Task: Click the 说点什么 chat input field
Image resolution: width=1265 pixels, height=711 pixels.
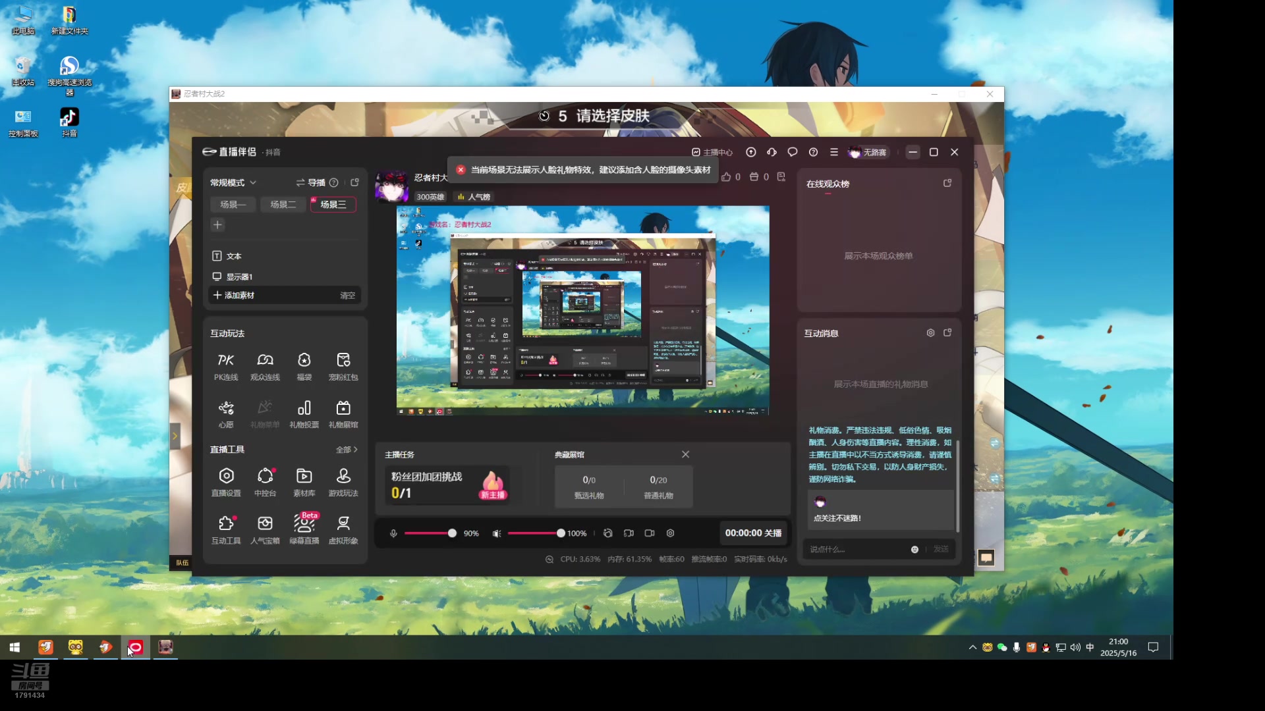Action: point(857,549)
